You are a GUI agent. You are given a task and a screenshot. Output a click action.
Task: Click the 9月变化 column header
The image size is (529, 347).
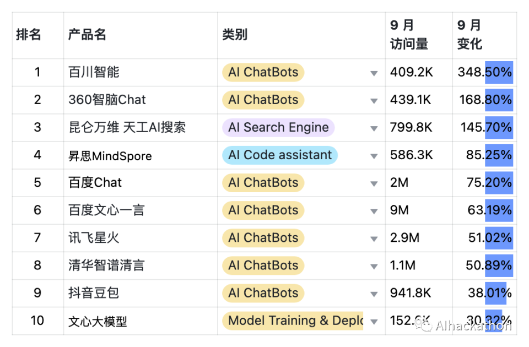click(469, 35)
